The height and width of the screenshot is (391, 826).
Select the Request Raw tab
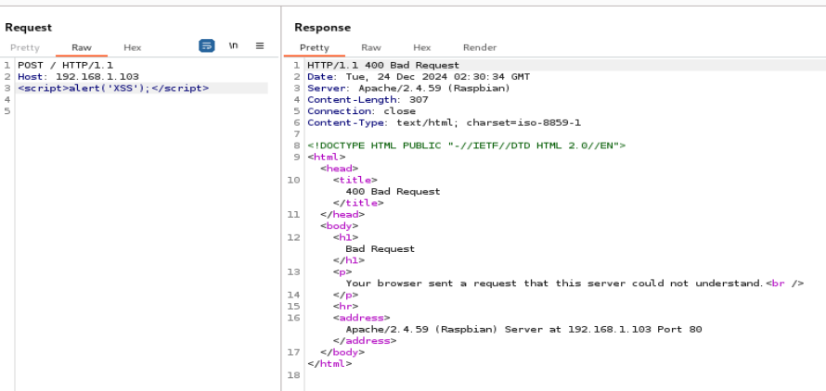82,47
